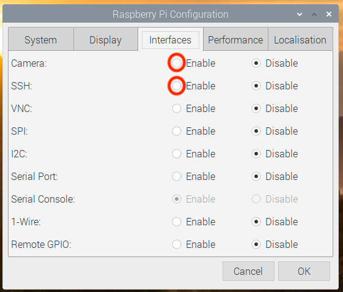Enable VNC option

pyautogui.click(x=177, y=108)
